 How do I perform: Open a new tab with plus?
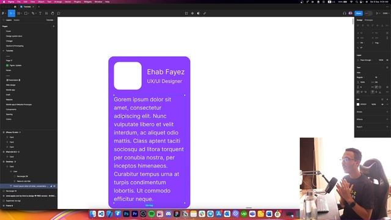[38, 7]
